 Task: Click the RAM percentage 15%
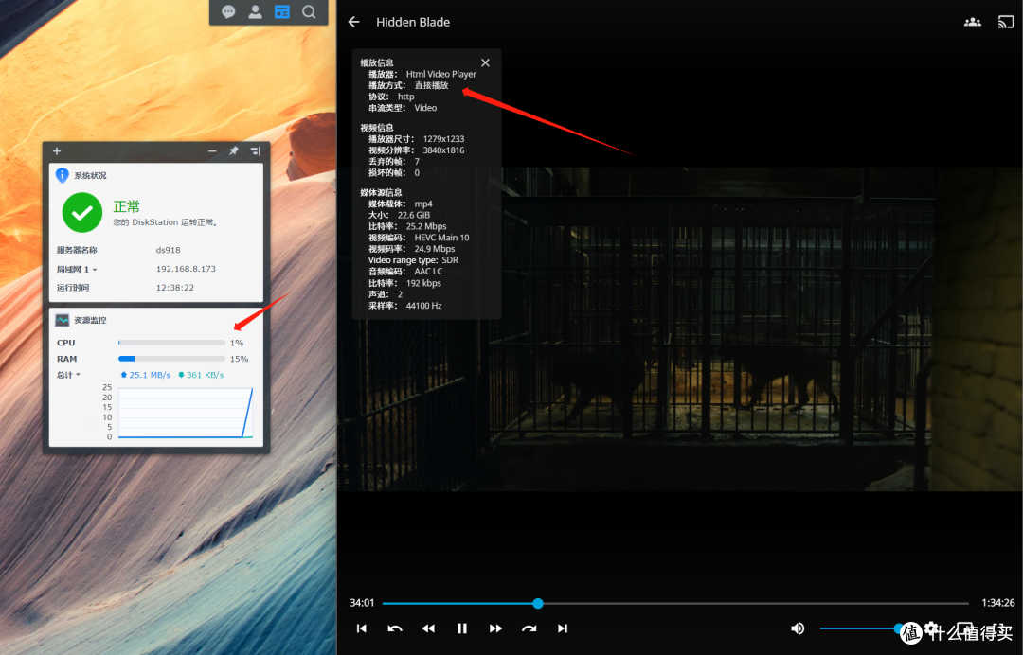coord(239,359)
